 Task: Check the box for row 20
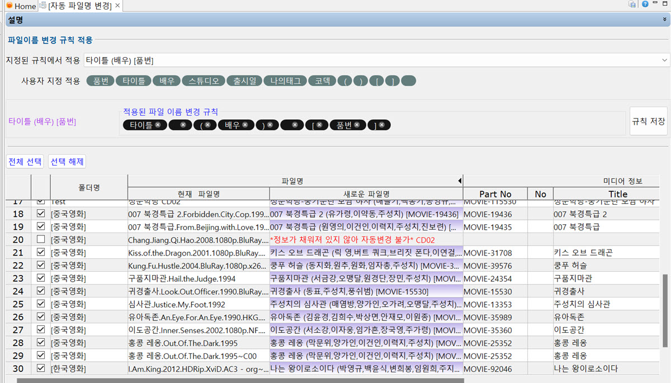pyautogui.click(x=40, y=239)
